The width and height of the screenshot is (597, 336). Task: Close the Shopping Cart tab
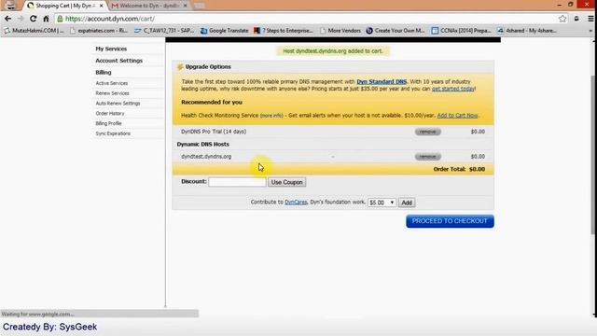[x=102, y=6]
